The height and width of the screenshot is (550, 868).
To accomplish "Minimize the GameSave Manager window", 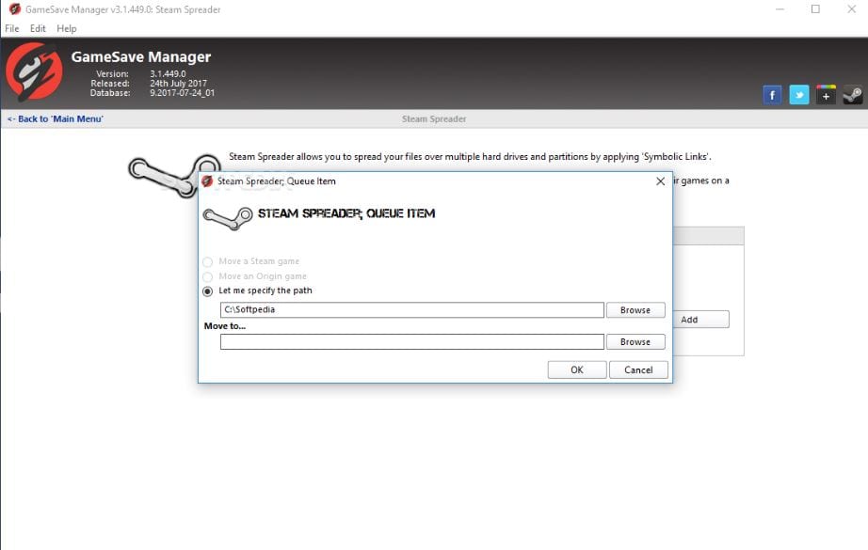I will tap(780, 9).
